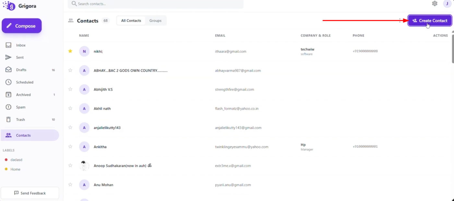Click the Grigora logo icon
Image resolution: width=454 pixels, height=201 pixels.
[x=9, y=6]
